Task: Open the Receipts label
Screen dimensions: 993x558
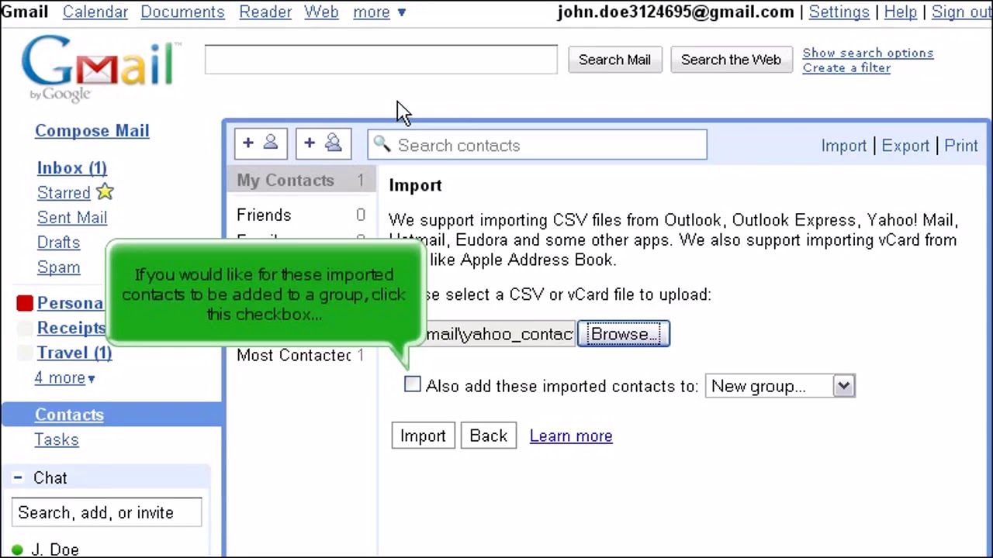Action: click(x=71, y=328)
